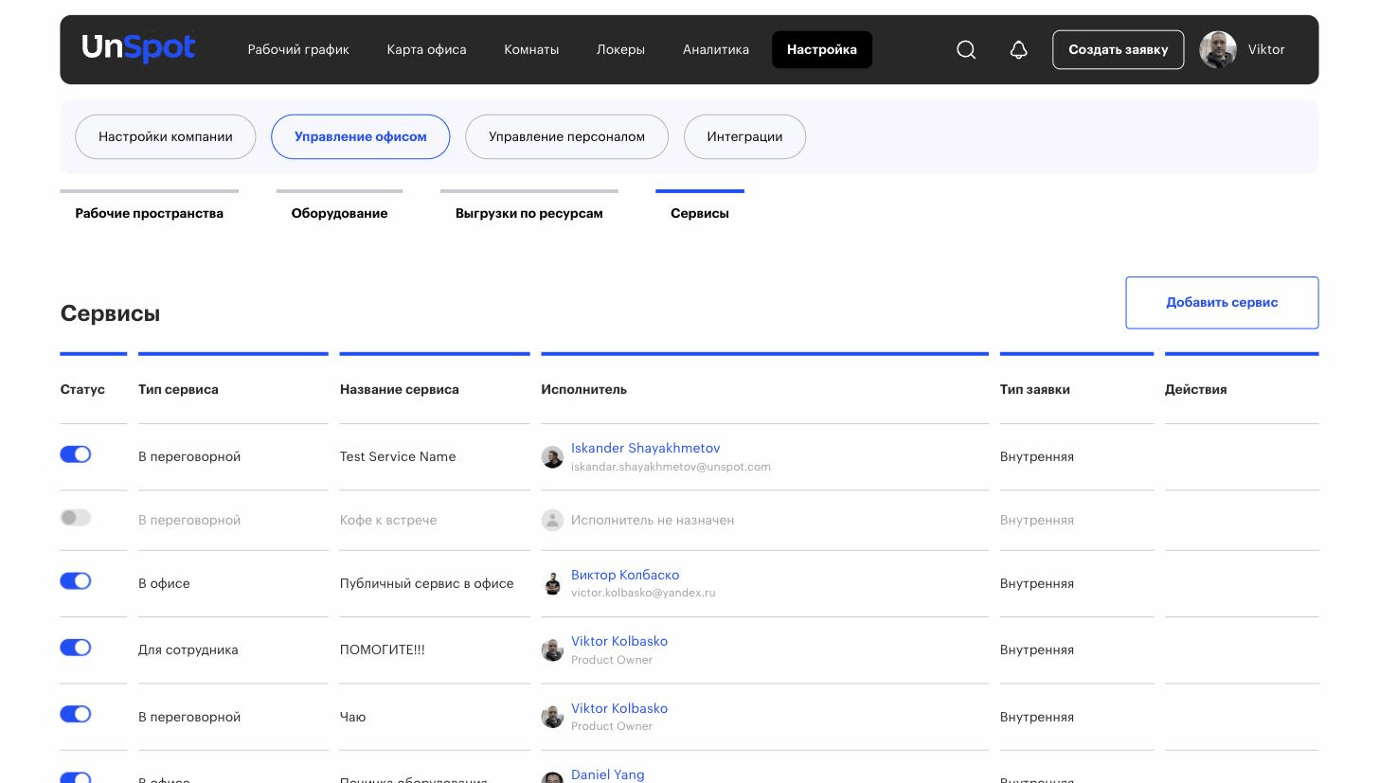Open the Интеграции tab
The image size is (1379, 783).
click(744, 136)
